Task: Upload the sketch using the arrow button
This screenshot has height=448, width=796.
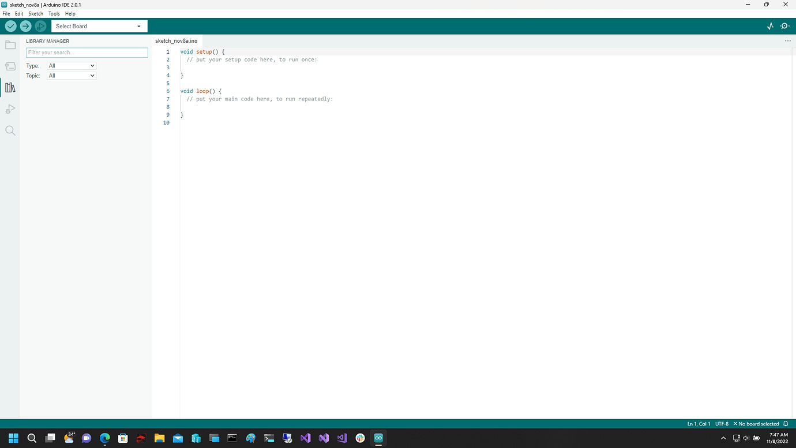Action: click(x=25, y=26)
